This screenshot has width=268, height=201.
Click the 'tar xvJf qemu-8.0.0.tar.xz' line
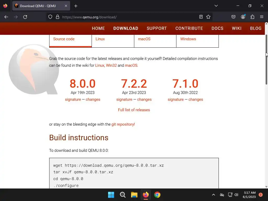[83, 172]
